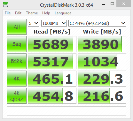Viewport: 133px width, 121px height.
Task: Open the test count dropdown showing 5
Action: 34,23
